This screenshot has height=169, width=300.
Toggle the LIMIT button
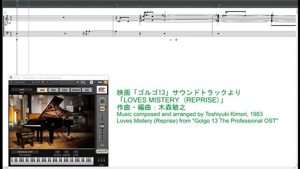[x=102, y=109]
